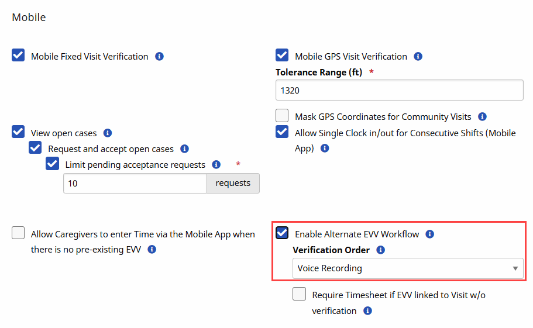This screenshot has width=533, height=328.
Task: Click info icon by Request and accept open cases
Action: 184,149
